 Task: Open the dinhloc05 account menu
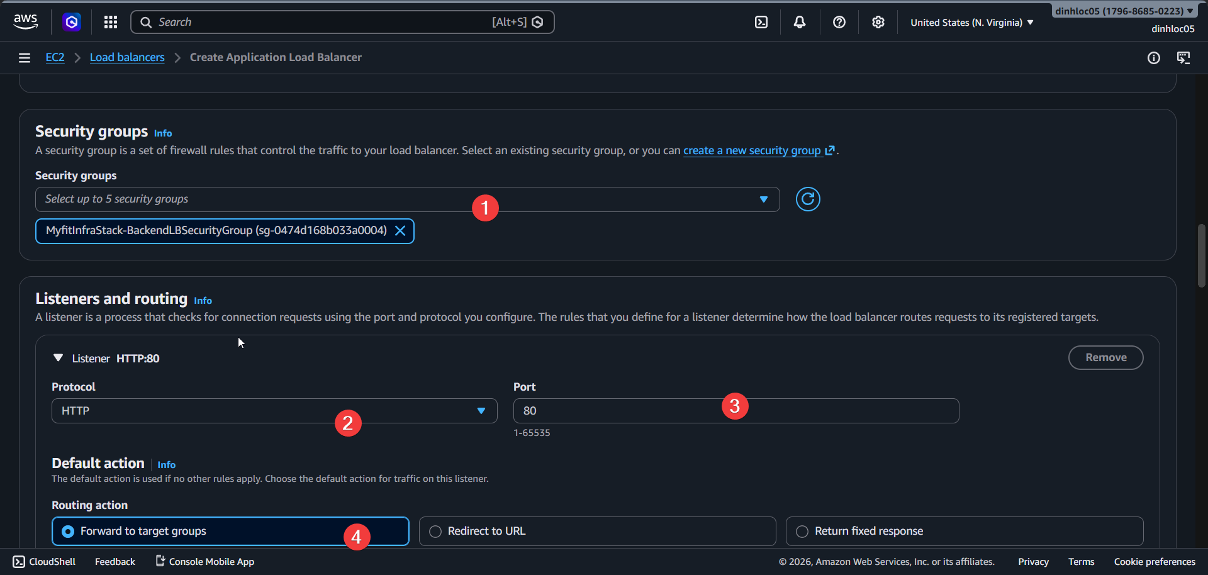coord(1124,10)
